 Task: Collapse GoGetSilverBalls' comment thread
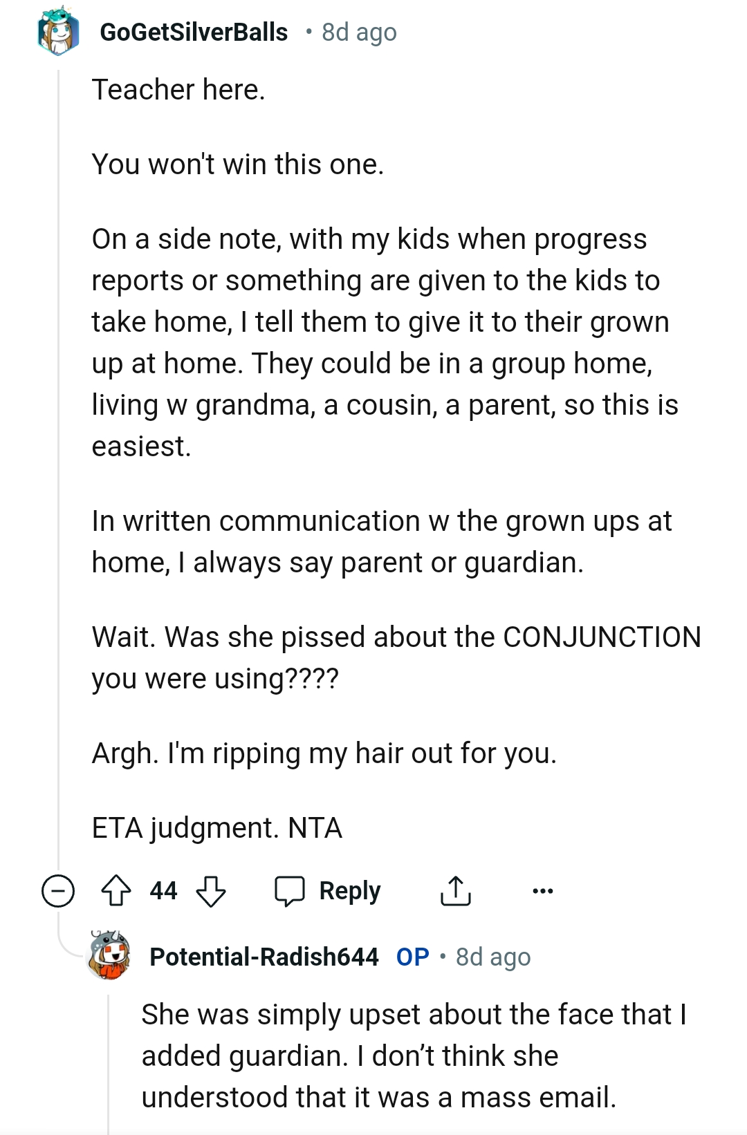click(x=57, y=892)
